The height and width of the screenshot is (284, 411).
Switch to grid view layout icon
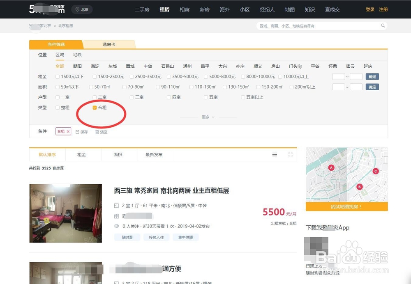point(291,154)
